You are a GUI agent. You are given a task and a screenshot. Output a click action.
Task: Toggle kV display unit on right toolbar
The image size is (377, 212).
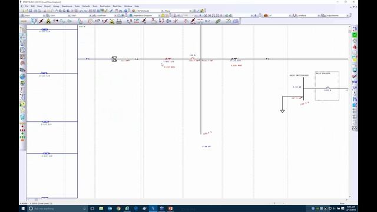point(355,88)
